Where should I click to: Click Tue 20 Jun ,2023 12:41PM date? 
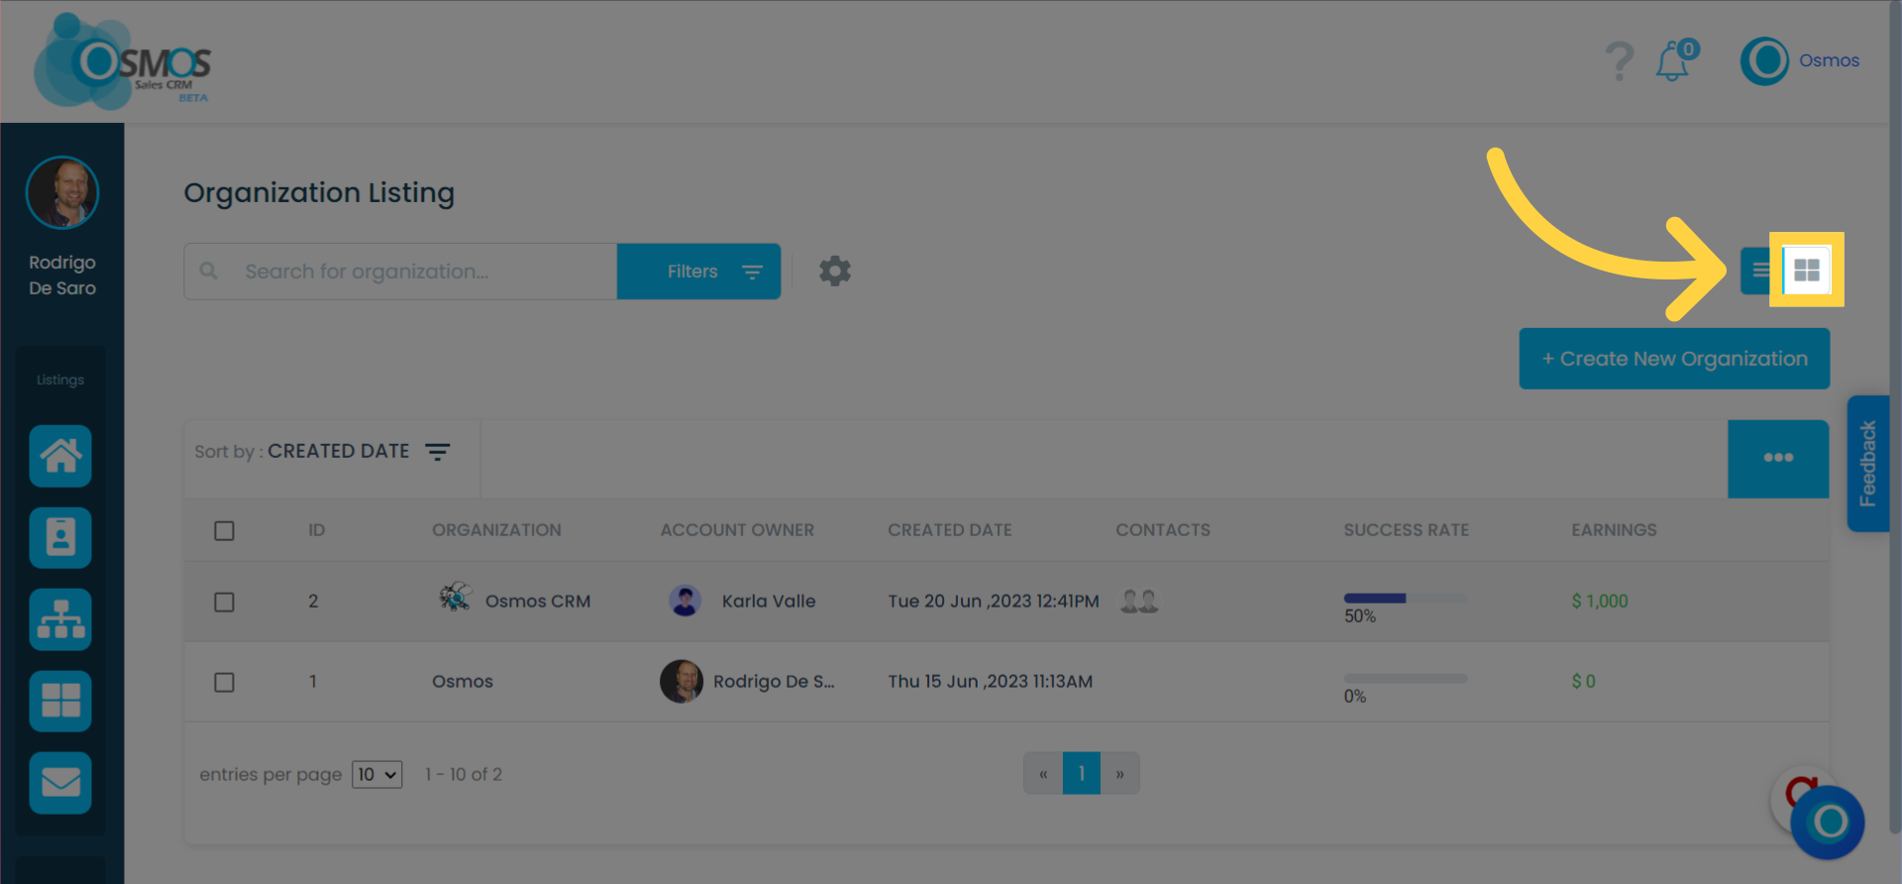(x=994, y=602)
